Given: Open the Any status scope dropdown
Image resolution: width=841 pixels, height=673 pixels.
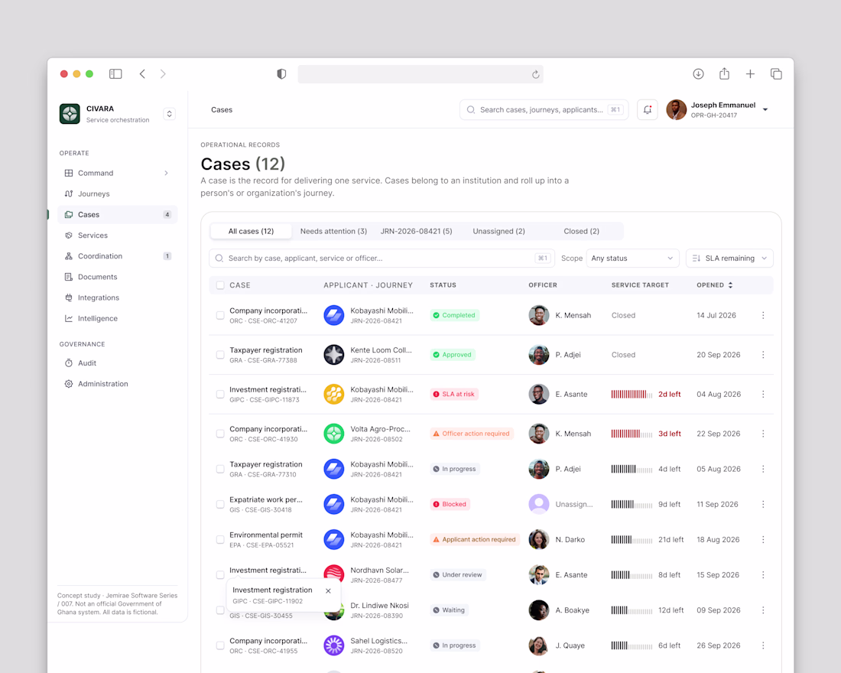Looking at the screenshot, I should pyautogui.click(x=632, y=258).
